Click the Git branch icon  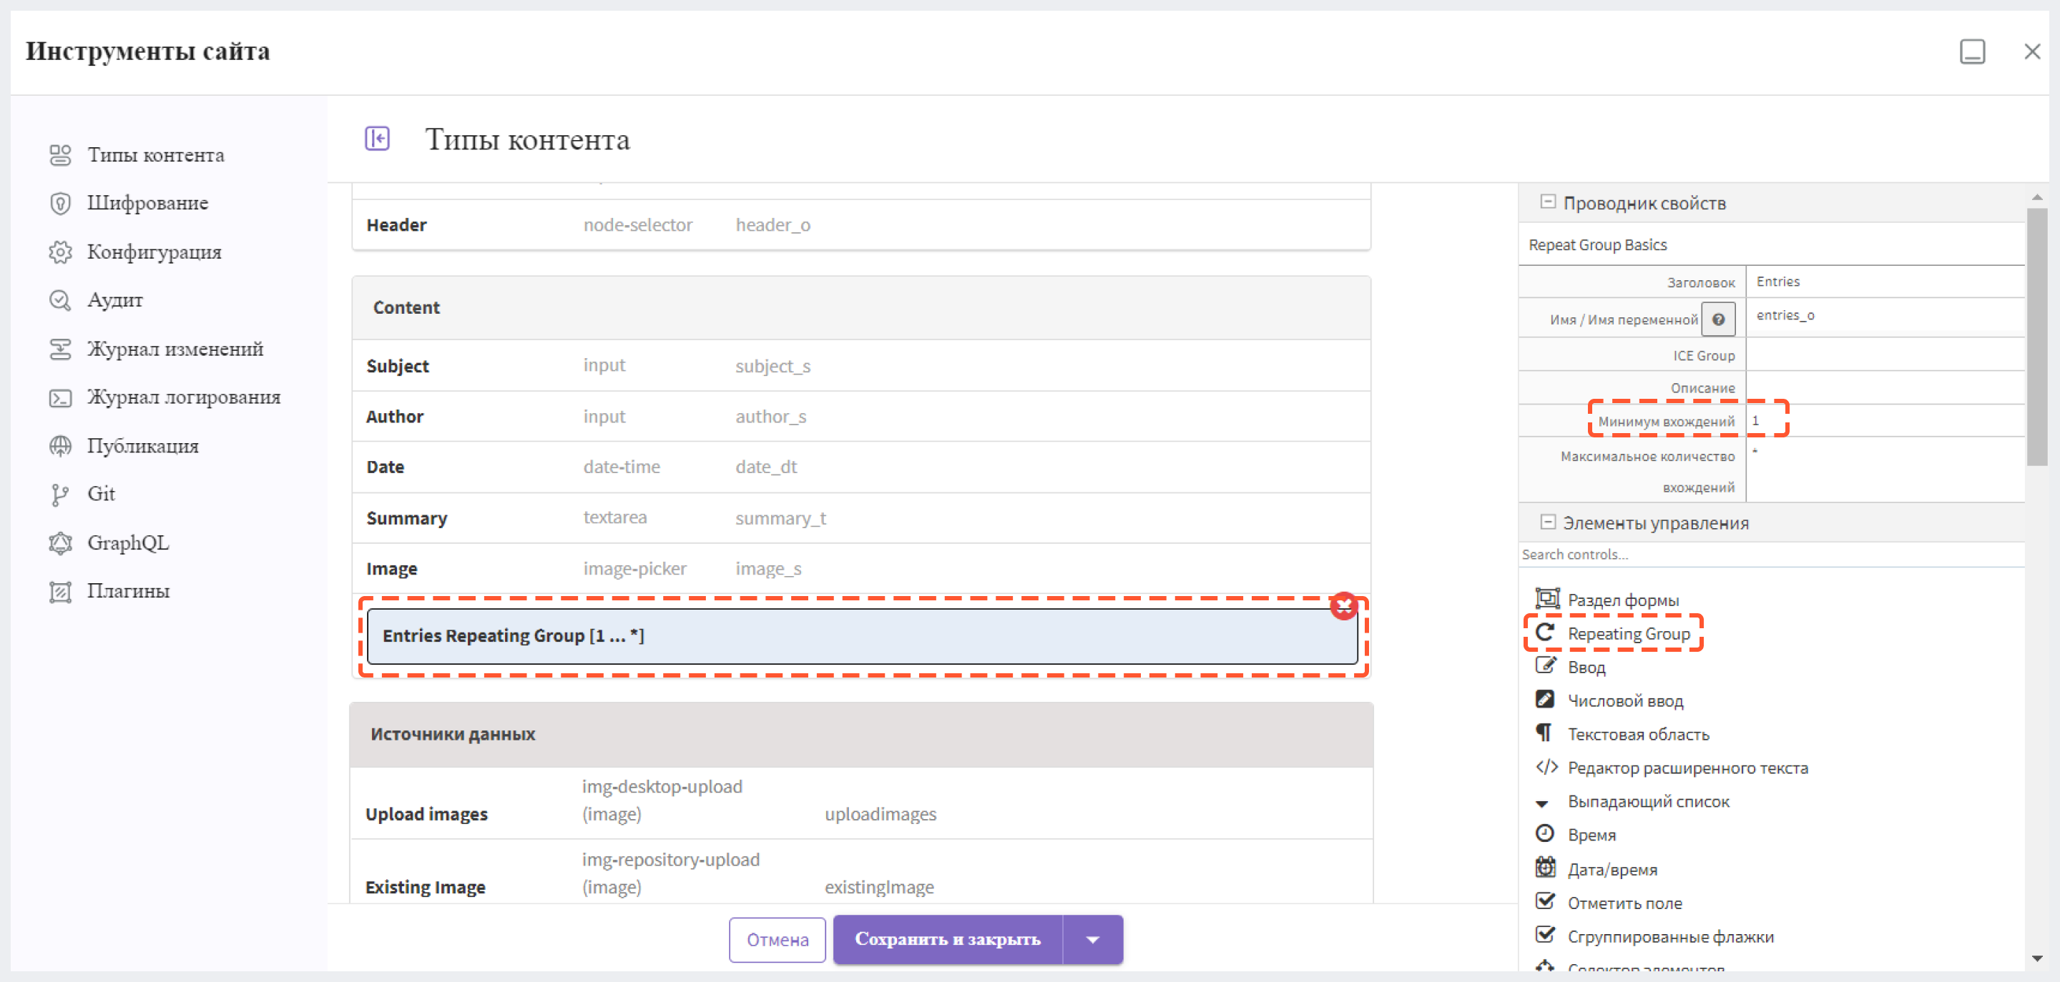pos(60,495)
